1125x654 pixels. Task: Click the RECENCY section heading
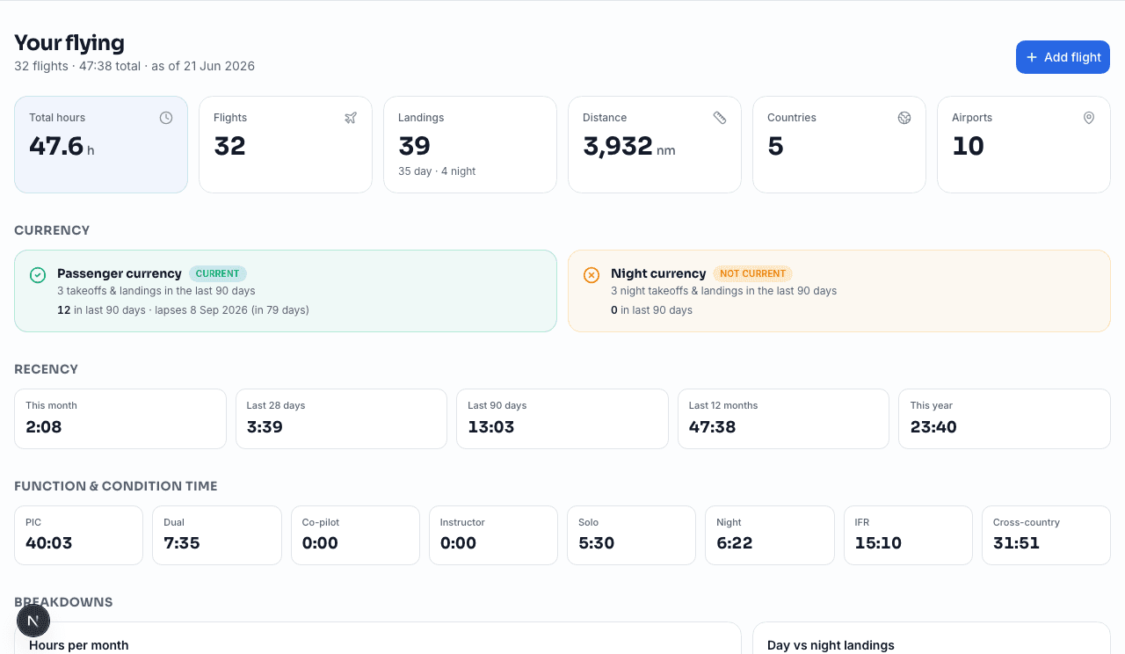pyautogui.click(x=47, y=369)
